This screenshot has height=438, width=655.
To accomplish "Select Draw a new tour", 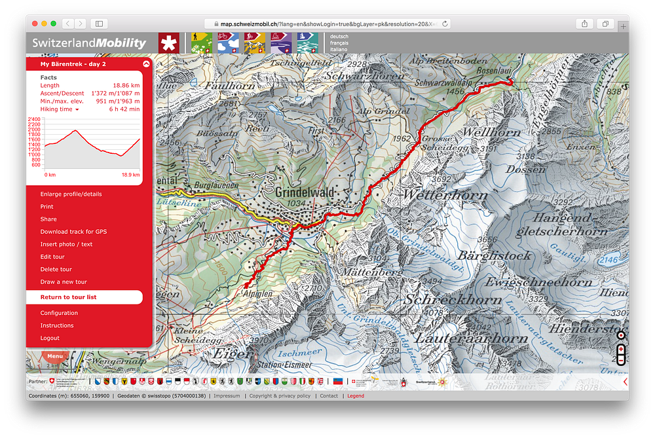I will point(64,282).
